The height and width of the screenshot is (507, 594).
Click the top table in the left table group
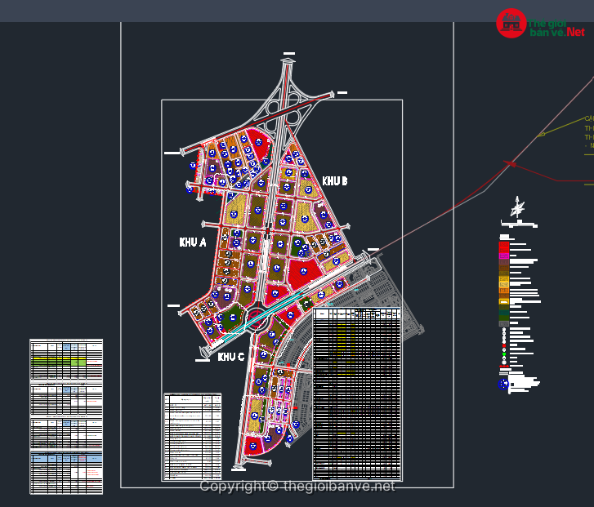point(66,359)
